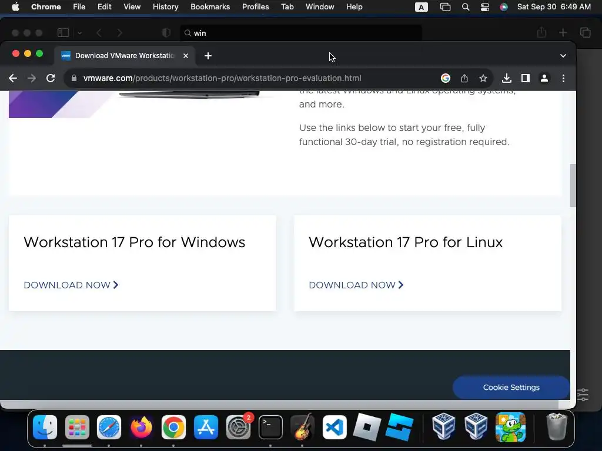Open Launchpad from the Dock
The width and height of the screenshot is (602, 451).
coord(77,428)
